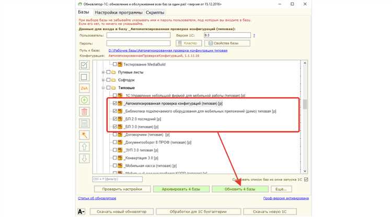Click the 1C icon of _Договорчики (типовая)
The width and height of the screenshot is (392, 217).
point(120,134)
